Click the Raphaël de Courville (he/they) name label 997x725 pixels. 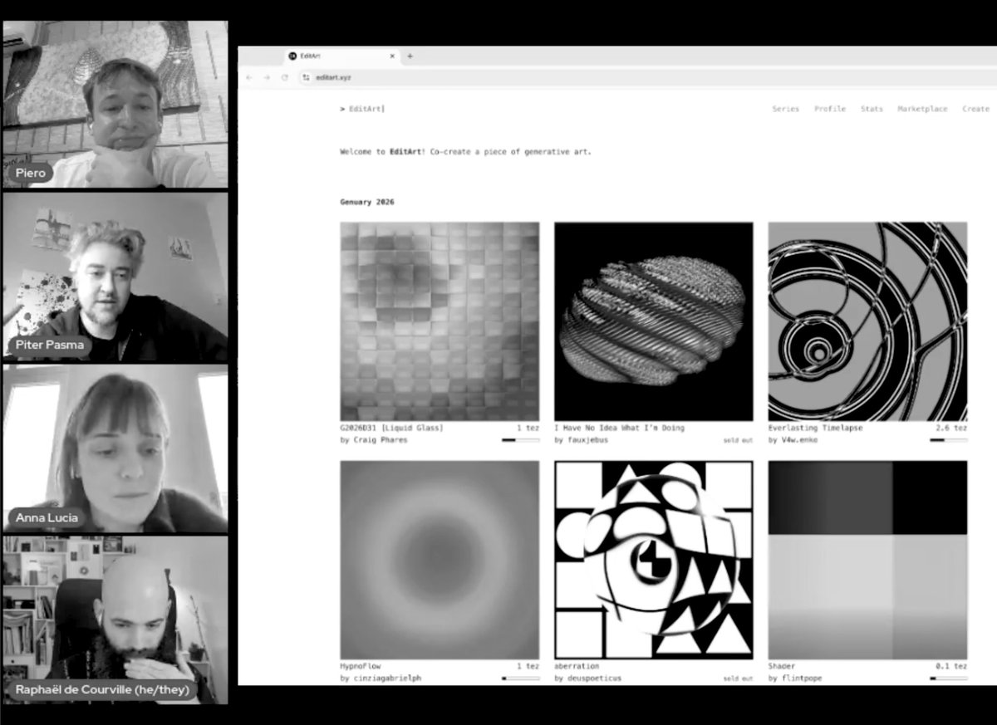(102, 689)
